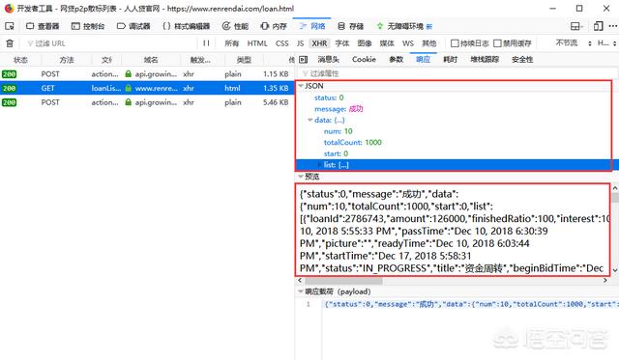Collapse details pane with toggle icon

click(303, 60)
